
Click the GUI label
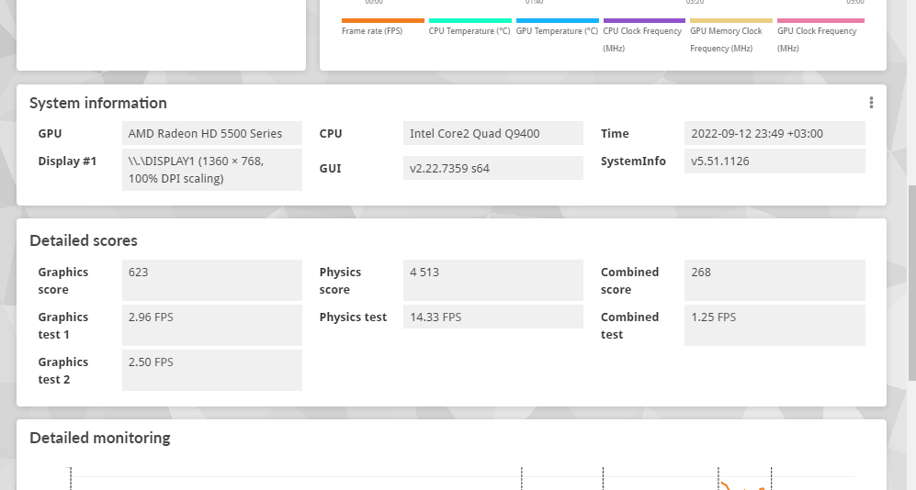(x=330, y=169)
